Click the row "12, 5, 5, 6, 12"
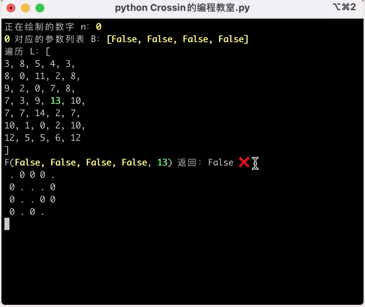The height and width of the screenshot is (307, 365). (x=43, y=138)
